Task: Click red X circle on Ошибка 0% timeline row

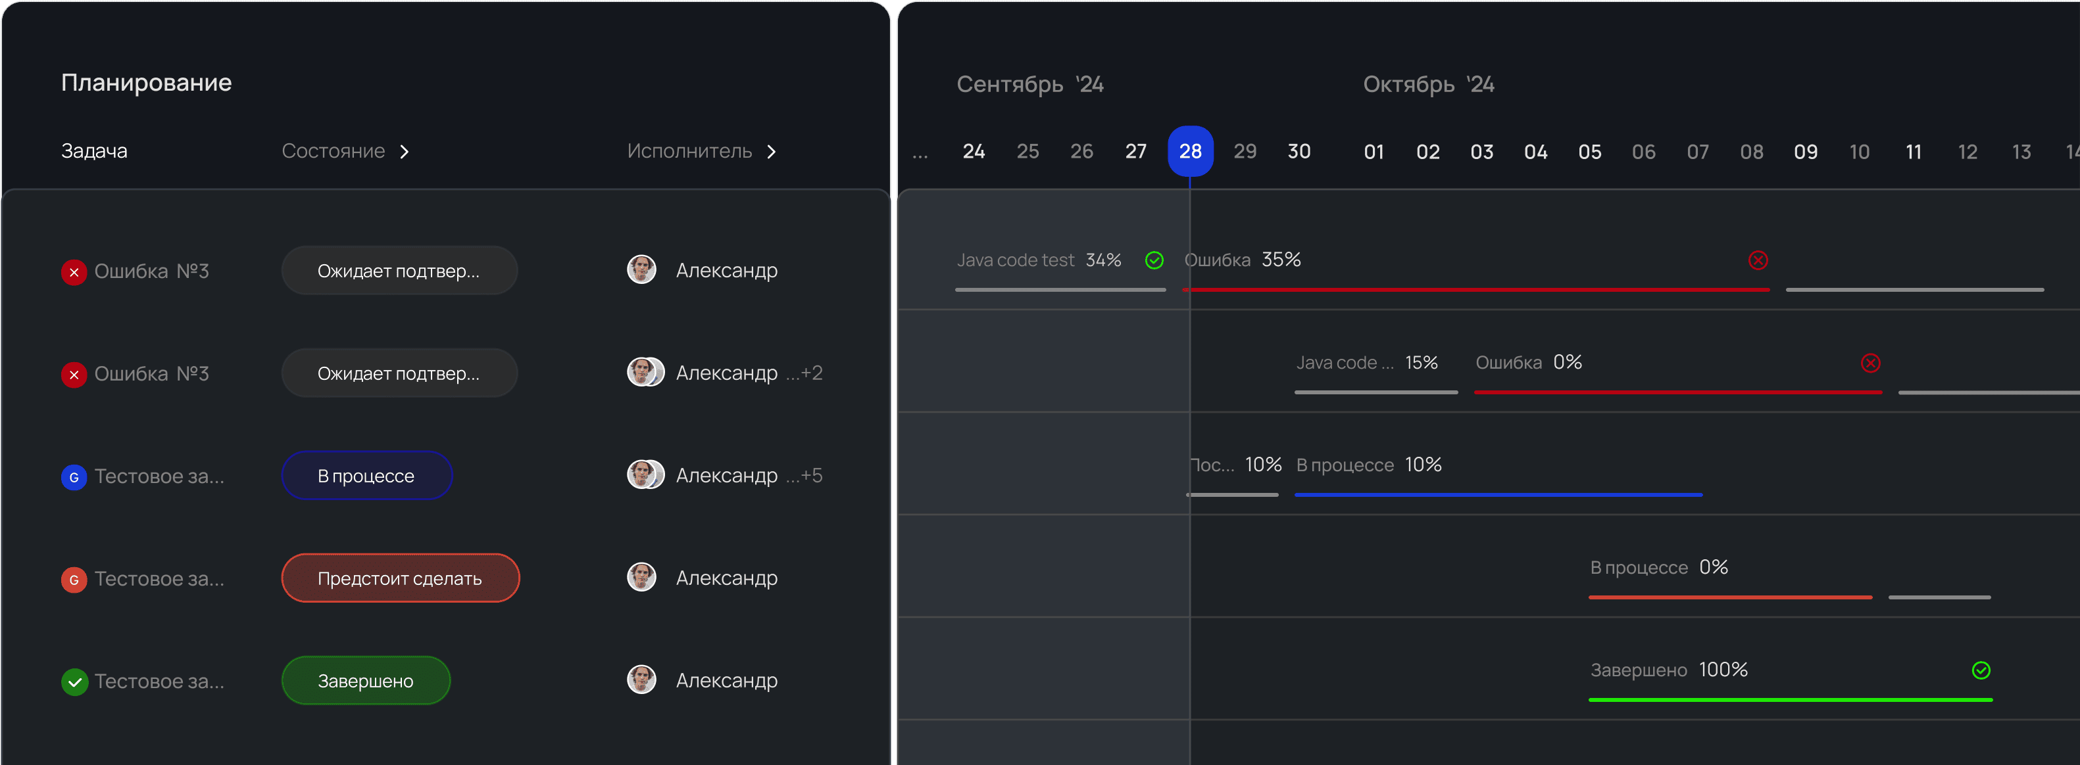Action: tap(1870, 363)
